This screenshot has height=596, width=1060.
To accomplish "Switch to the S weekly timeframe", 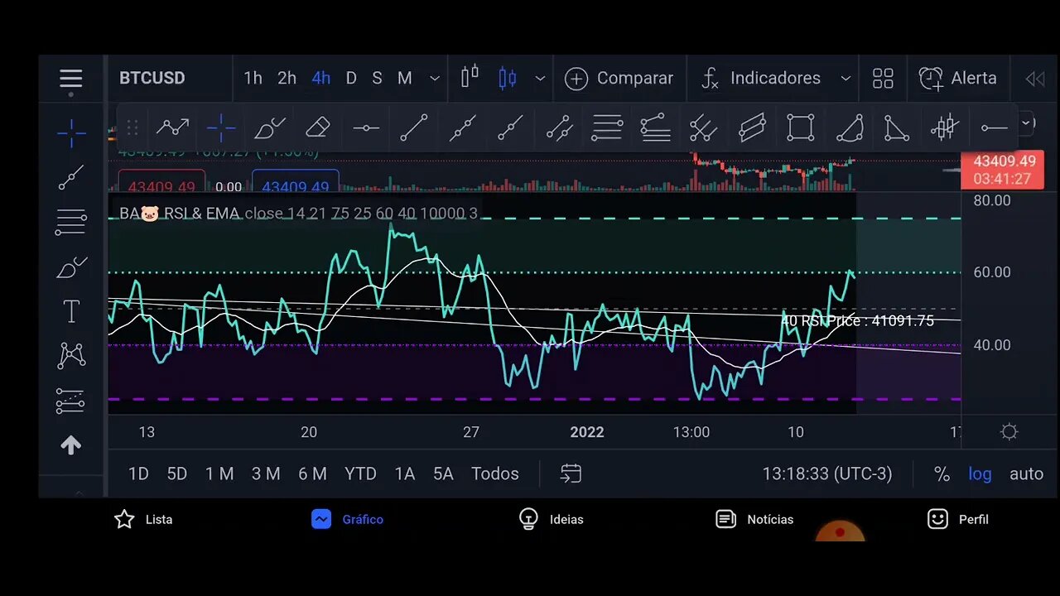I will click(377, 79).
